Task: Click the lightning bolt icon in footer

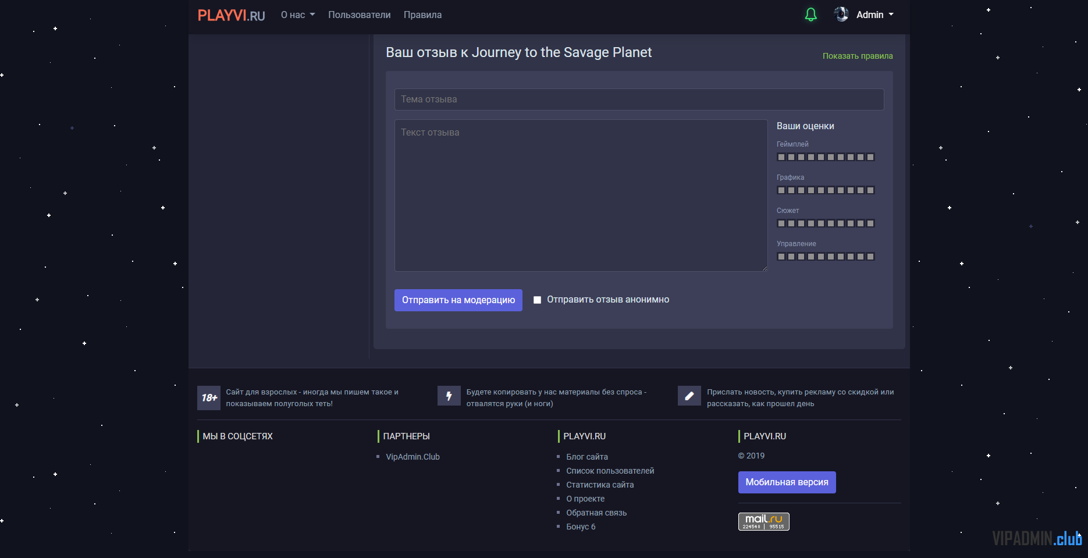Action: pos(449,396)
